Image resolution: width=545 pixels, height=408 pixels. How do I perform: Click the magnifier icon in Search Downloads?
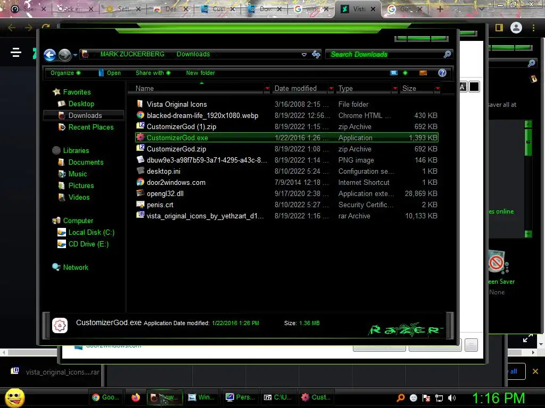point(447,54)
